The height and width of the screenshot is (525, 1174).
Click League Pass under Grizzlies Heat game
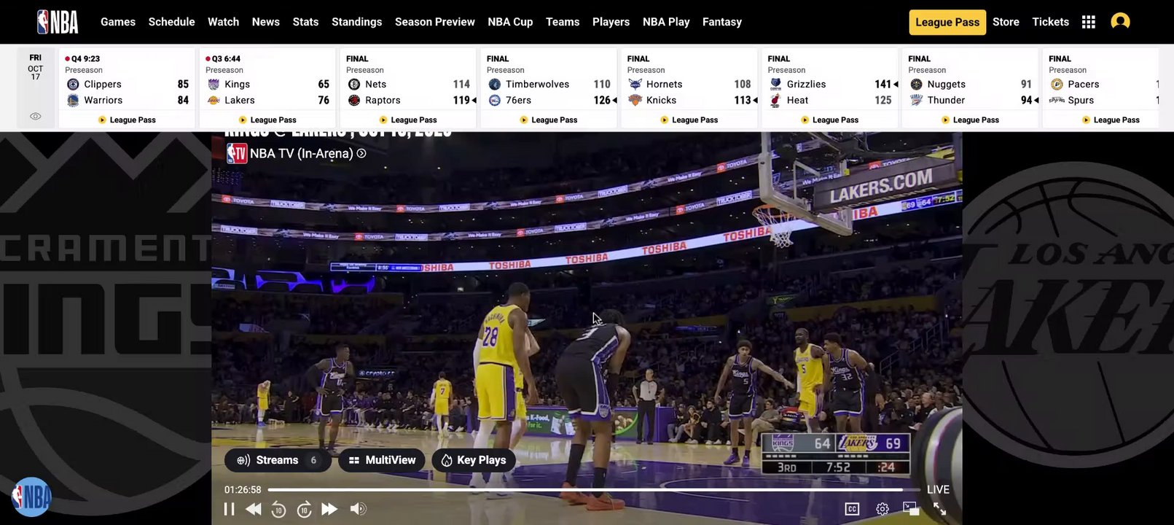click(830, 120)
